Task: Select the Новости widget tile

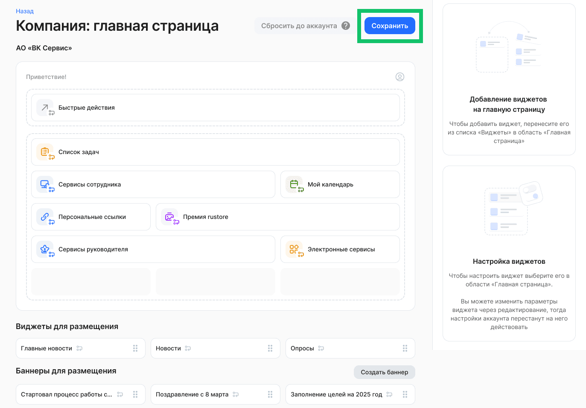Action: coord(215,348)
